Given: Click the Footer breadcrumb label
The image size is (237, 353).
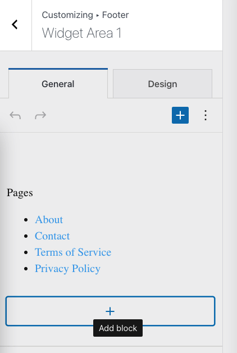Looking at the screenshot, I should click(115, 15).
